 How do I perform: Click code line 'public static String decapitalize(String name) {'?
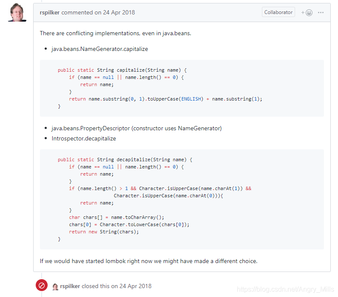[125, 160]
